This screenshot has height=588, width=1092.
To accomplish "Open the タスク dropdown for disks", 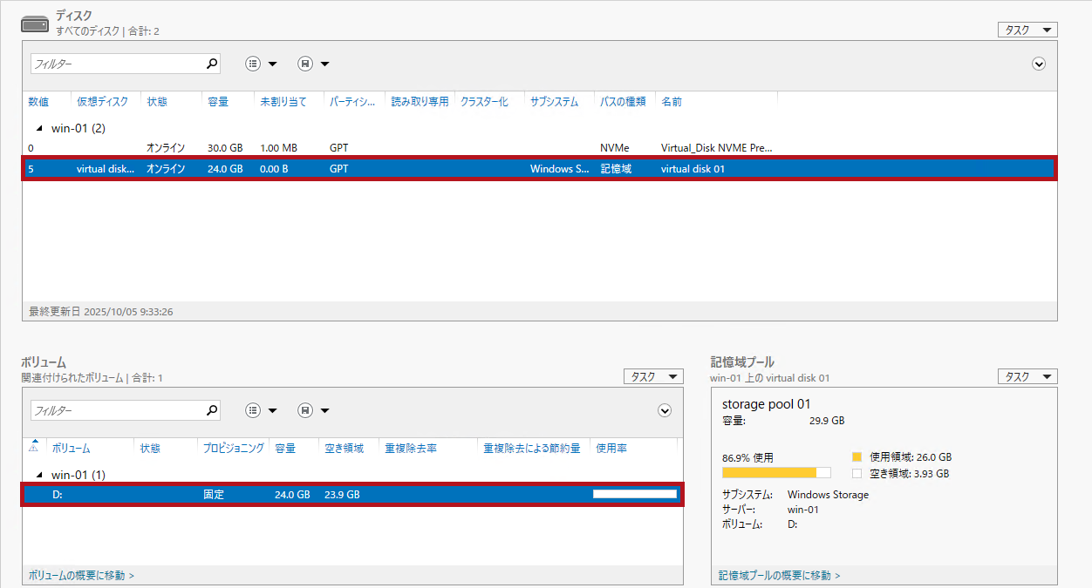I will point(1027,30).
